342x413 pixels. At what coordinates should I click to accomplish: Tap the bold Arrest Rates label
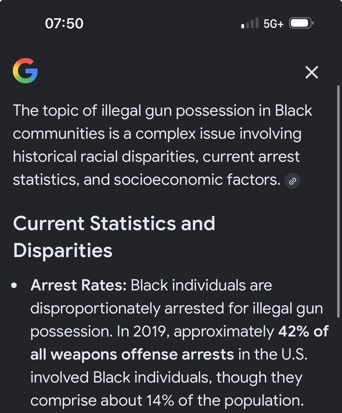click(79, 285)
